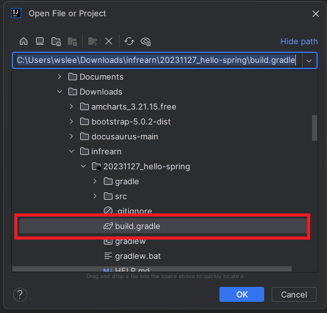Select the Downloads folder name

[101, 92]
